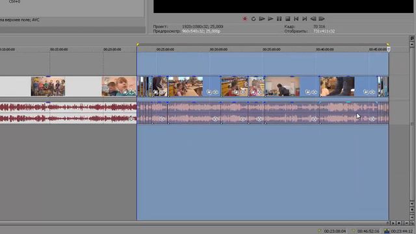416x234 pixels.
Task: Activate the Zoom tool magnifier icon
Action: [x=412, y=223]
